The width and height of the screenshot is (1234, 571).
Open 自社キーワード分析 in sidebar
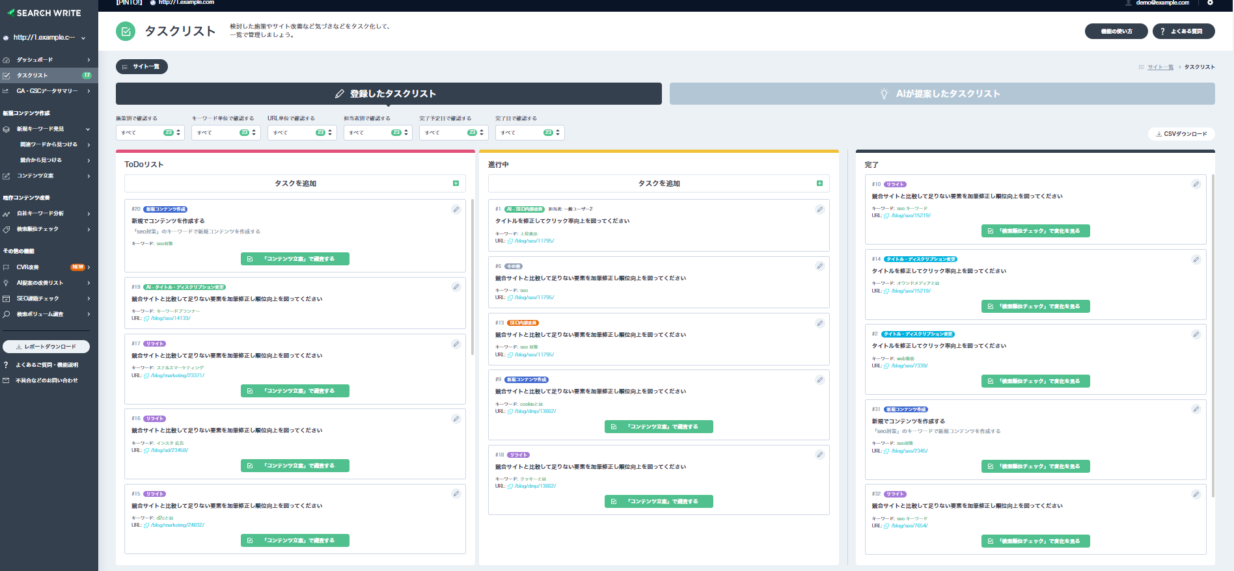pos(49,213)
